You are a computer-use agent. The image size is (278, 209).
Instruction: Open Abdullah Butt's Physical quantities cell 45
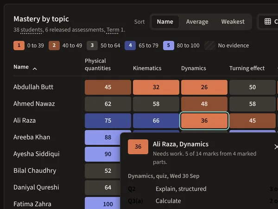click(x=108, y=87)
